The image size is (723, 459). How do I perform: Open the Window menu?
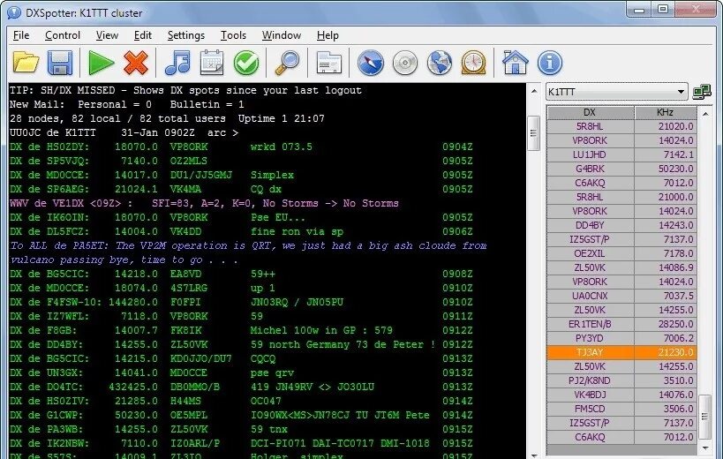pyautogui.click(x=282, y=35)
